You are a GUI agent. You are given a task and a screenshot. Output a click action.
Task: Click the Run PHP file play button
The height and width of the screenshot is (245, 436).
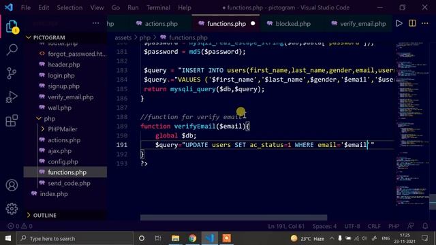click(399, 23)
